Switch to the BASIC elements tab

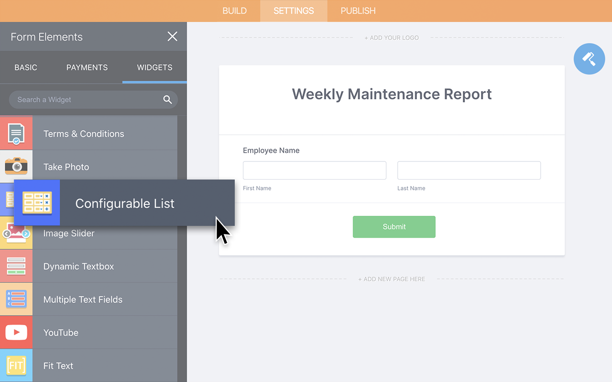tap(26, 67)
